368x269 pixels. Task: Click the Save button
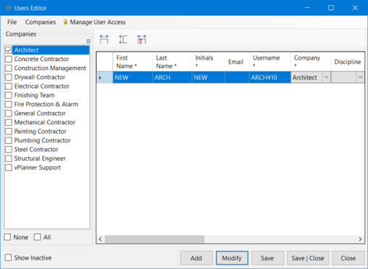tap(268, 258)
